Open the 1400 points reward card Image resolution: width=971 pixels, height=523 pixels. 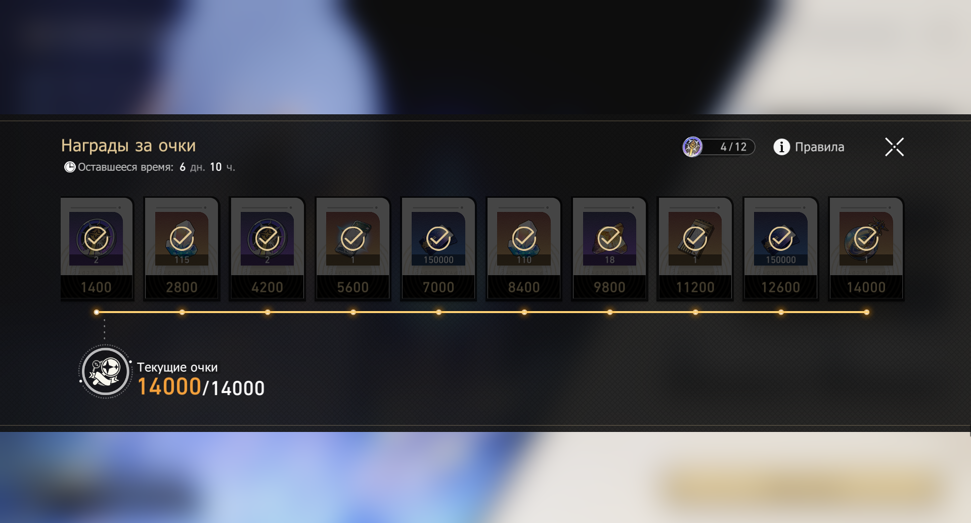[96, 248]
